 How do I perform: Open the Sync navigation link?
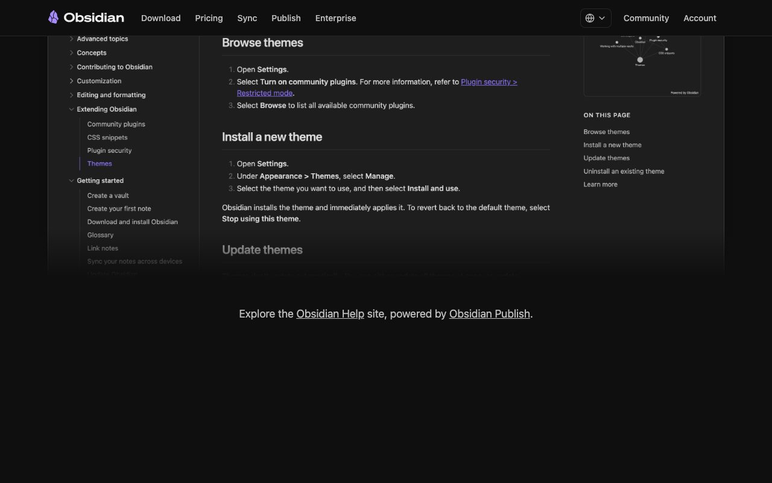(x=247, y=18)
